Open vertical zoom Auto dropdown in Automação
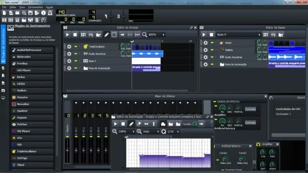308x173 pixels. click(x=158, y=131)
